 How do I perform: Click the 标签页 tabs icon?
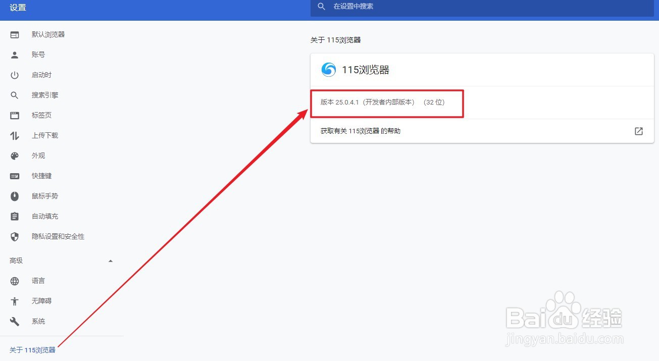pyautogui.click(x=14, y=115)
